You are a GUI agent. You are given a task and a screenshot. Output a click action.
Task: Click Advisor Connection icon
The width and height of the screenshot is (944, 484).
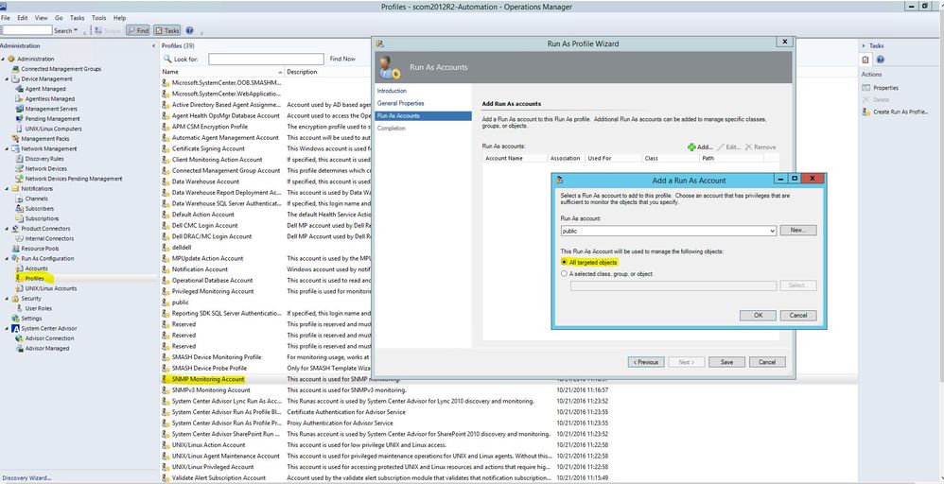click(x=20, y=338)
